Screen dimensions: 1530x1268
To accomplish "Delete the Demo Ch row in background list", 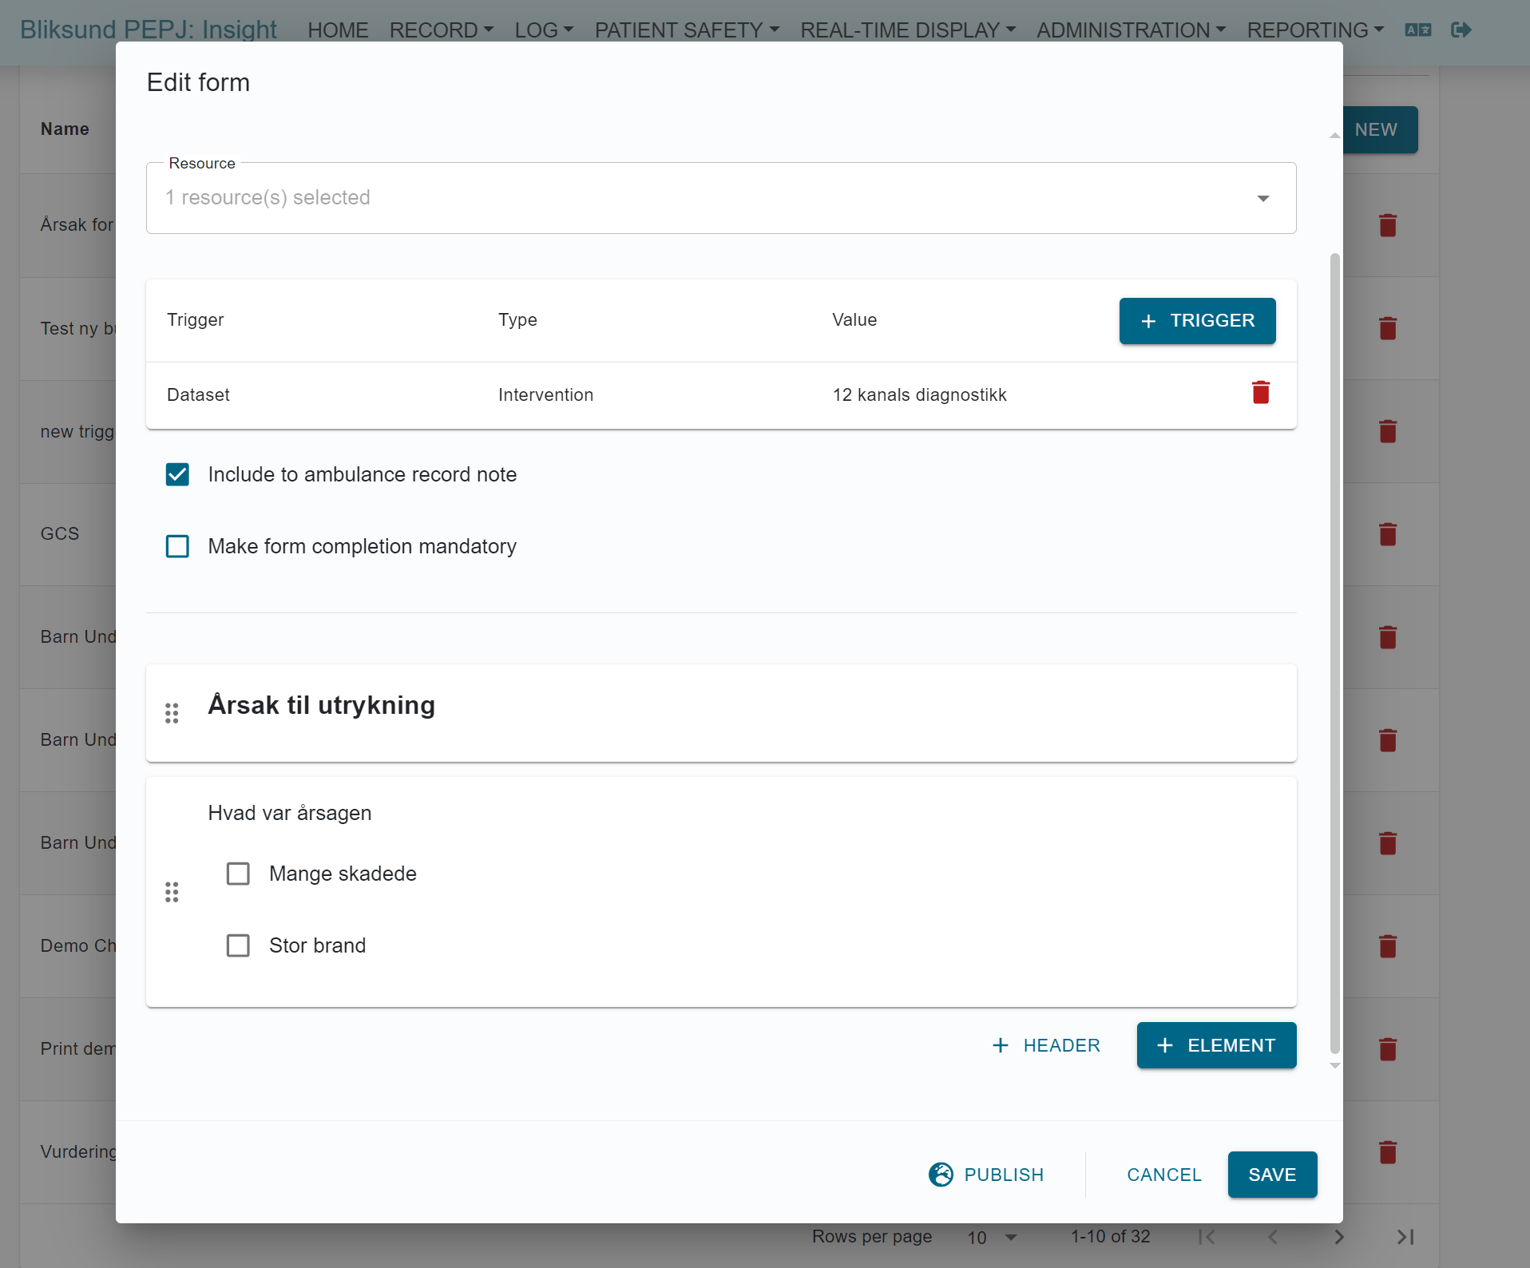I will coord(1388,946).
